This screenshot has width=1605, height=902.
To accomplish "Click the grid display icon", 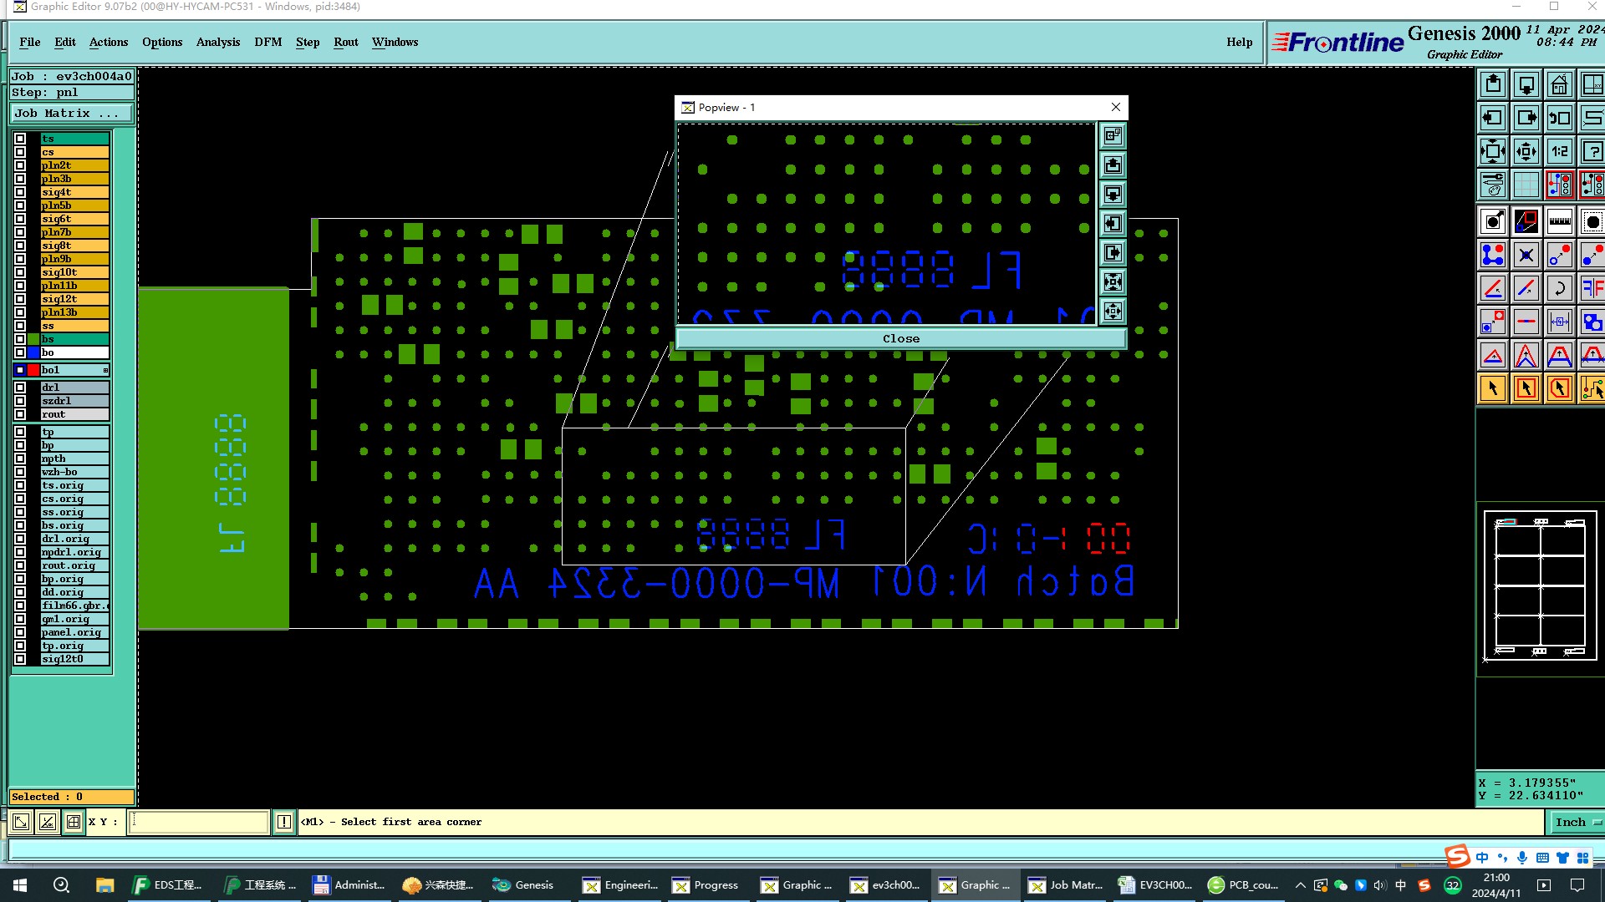I will [x=1526, y=185].
